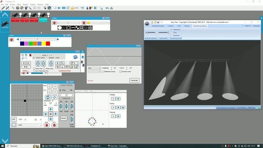Toggle the Global fade checkbox
Viewport: 263px width, 148px height.
35,69
